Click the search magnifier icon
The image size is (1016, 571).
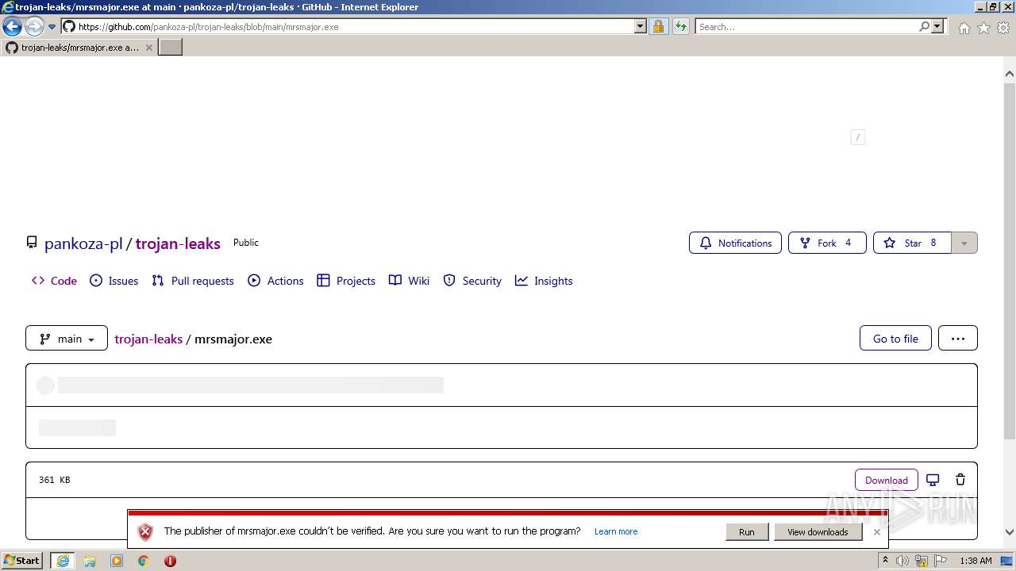pos(924,27)
